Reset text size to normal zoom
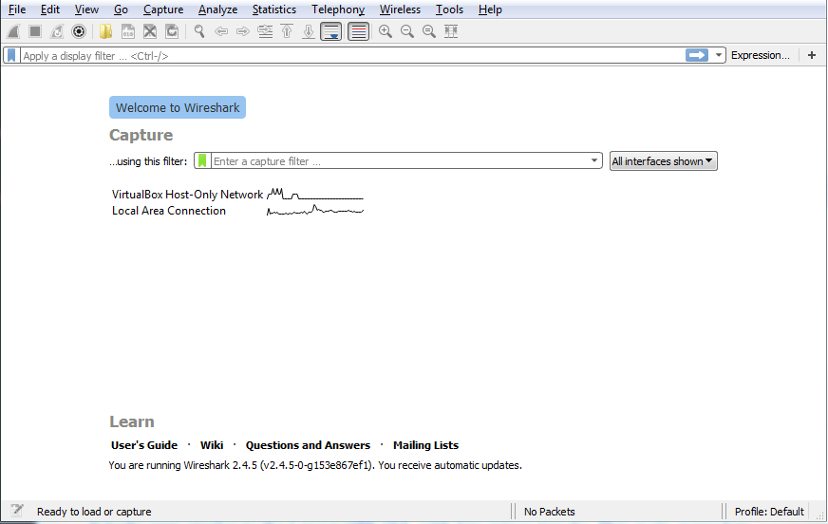This screenshot has height=524, width=828. coord(429,31)
